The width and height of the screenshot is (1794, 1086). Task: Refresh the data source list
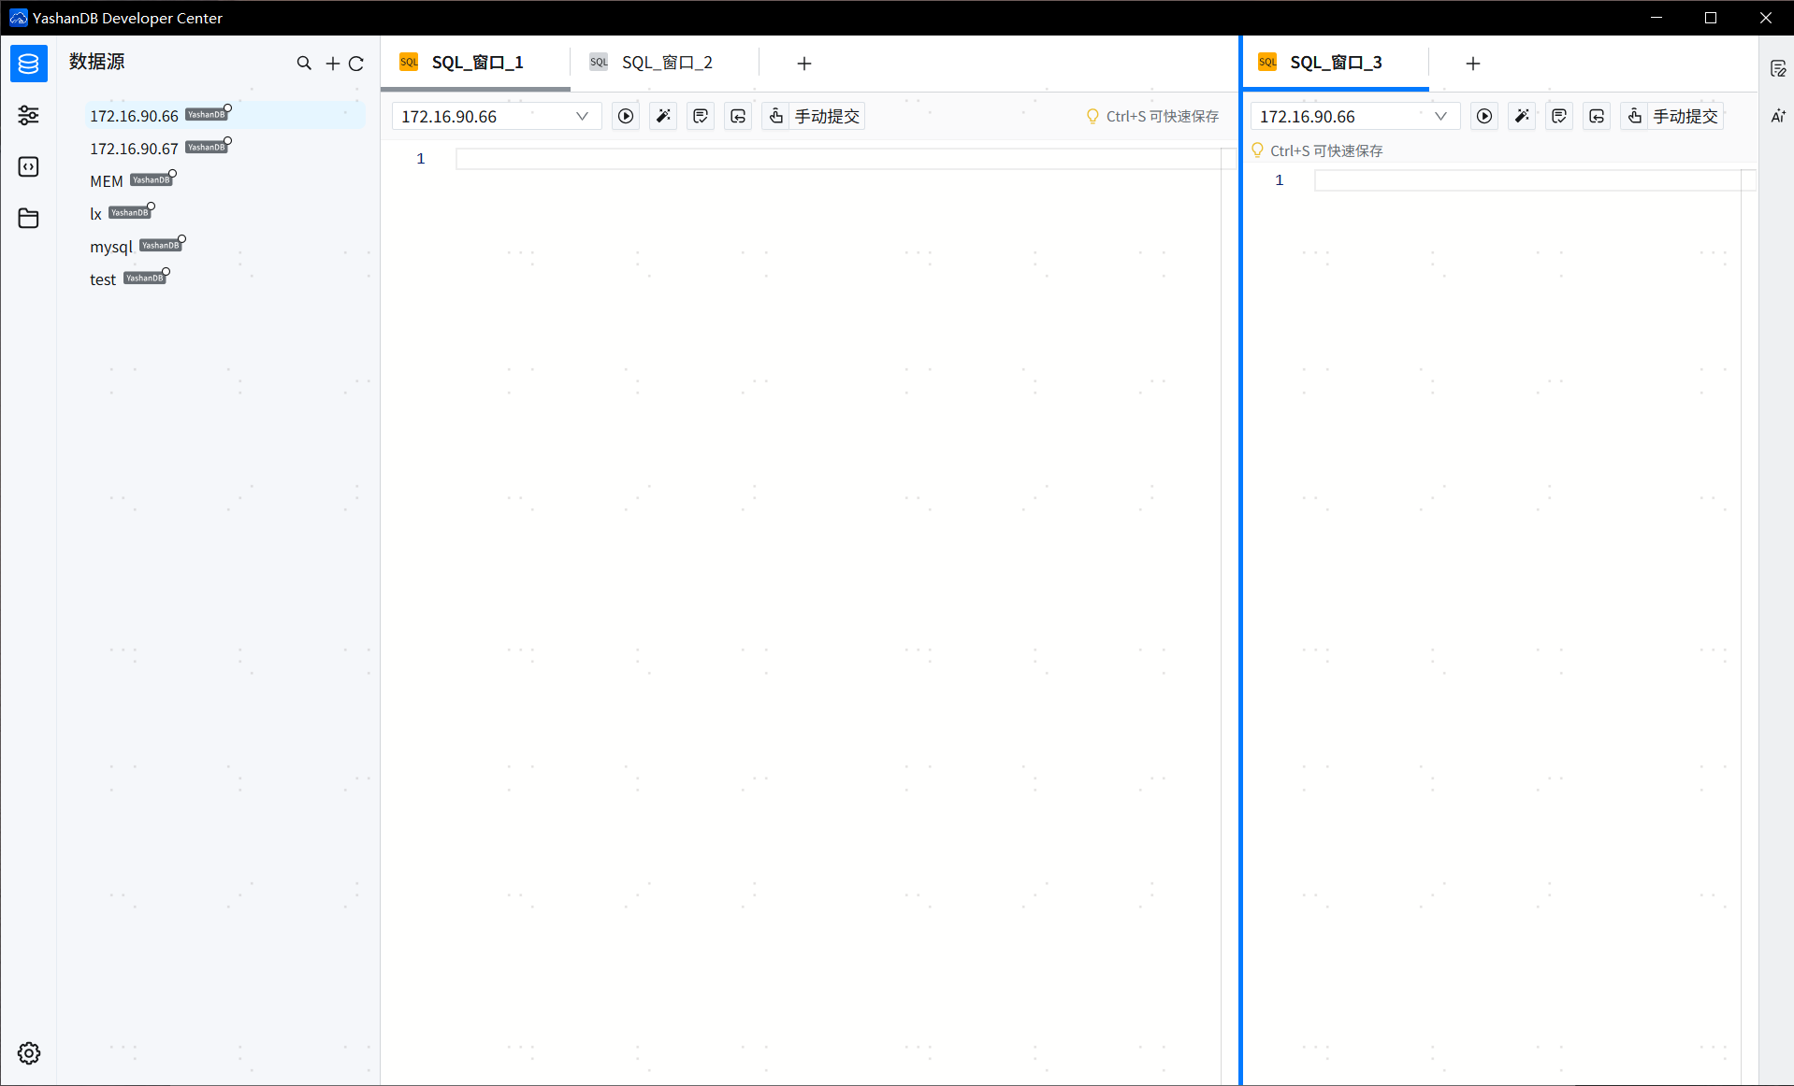[x=356, y=63]
